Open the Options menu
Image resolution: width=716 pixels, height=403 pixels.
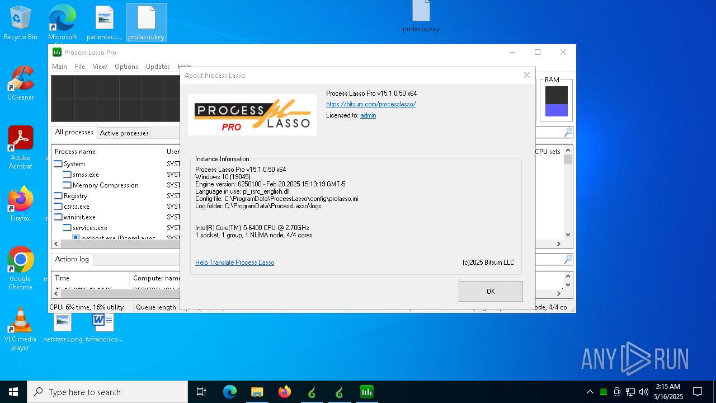click(126, 67)
